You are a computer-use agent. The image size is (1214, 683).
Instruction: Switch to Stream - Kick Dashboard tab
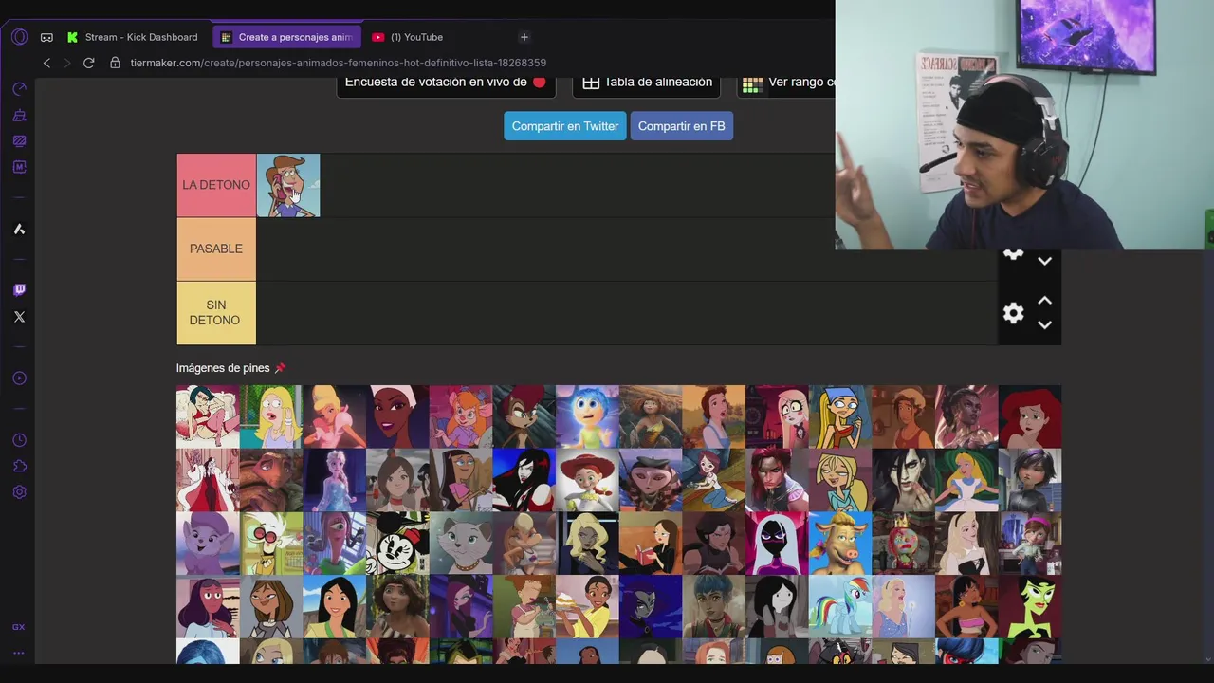point(131,37)
